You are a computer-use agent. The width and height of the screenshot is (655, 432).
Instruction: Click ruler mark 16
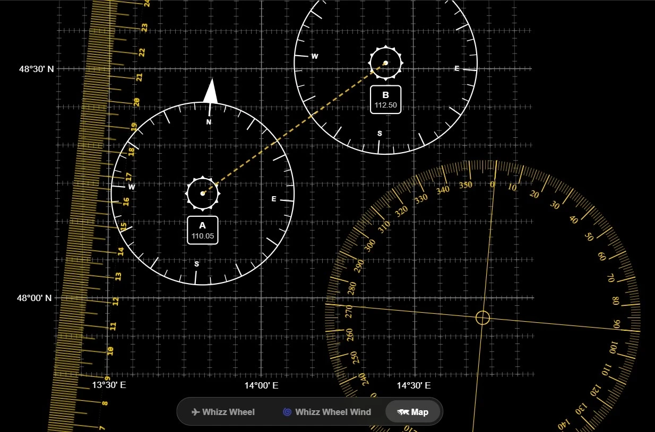coord(126,201)
